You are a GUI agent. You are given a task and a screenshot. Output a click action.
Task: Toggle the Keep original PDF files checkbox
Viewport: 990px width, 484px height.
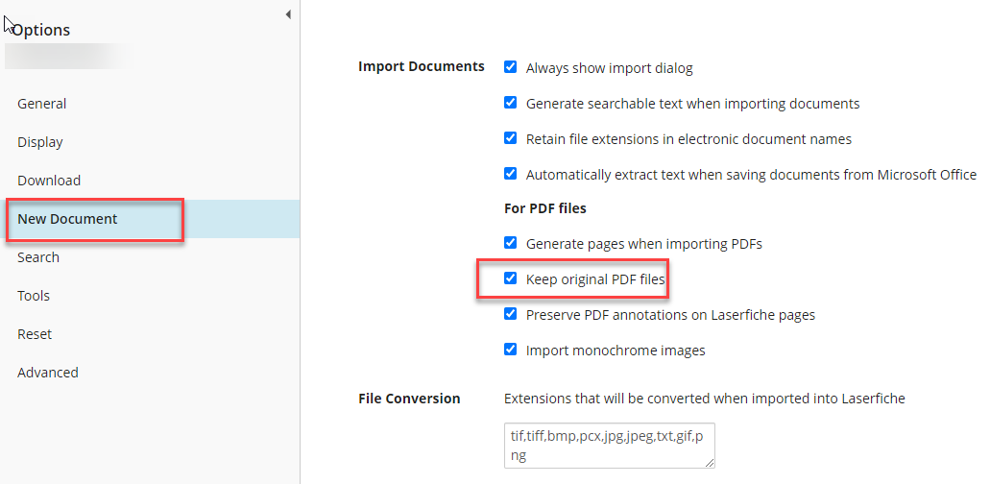tap(511, 279)
